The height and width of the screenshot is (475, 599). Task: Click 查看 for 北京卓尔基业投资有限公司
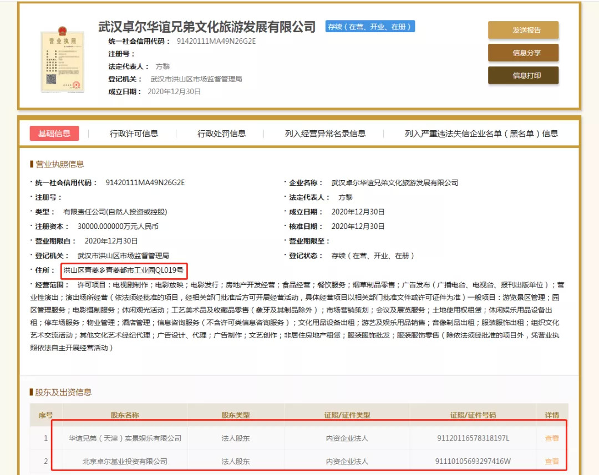pyautogui.click(x=552, y=461)
